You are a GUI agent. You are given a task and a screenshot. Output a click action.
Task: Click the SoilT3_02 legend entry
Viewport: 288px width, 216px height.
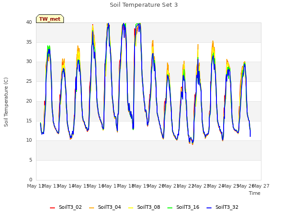coord(66,207)
